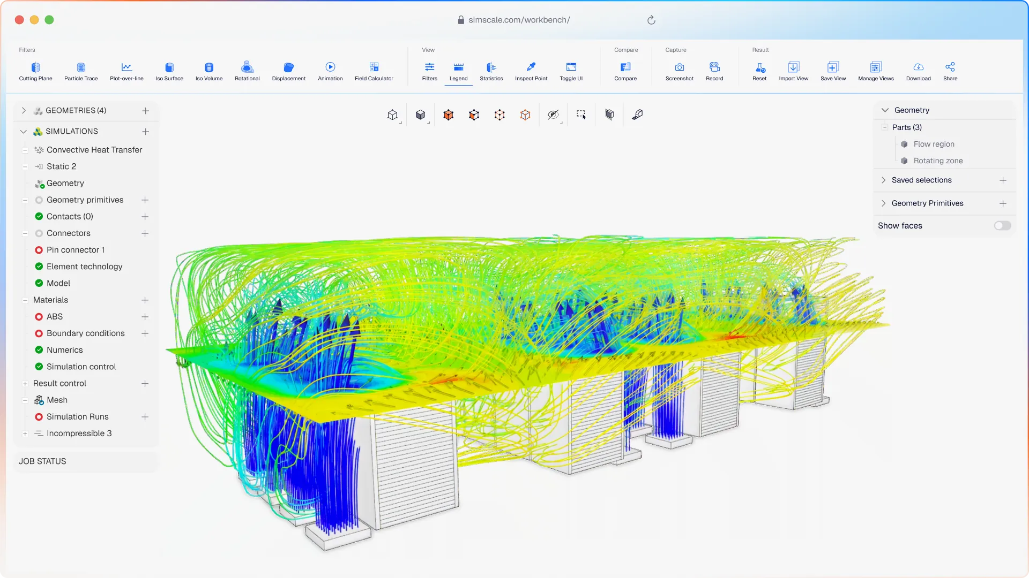Add an Iso Volume filter

pyautogui.click(x=209, y=71)
